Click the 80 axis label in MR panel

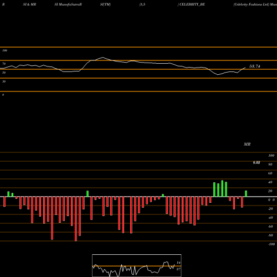pyautogui.click(x=270, y=165)
